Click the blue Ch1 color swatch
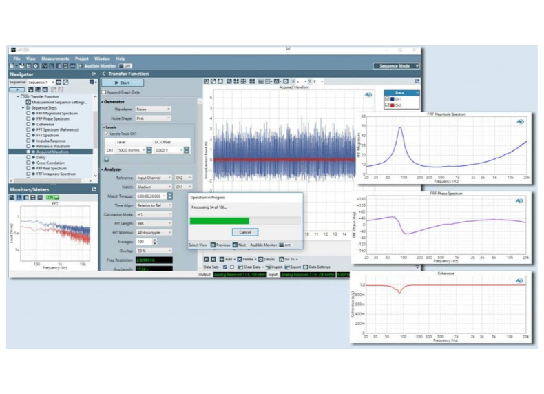 [393, 99]
